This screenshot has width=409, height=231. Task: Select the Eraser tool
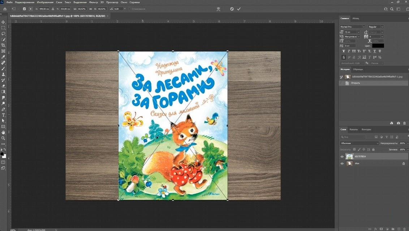[3, 86]
